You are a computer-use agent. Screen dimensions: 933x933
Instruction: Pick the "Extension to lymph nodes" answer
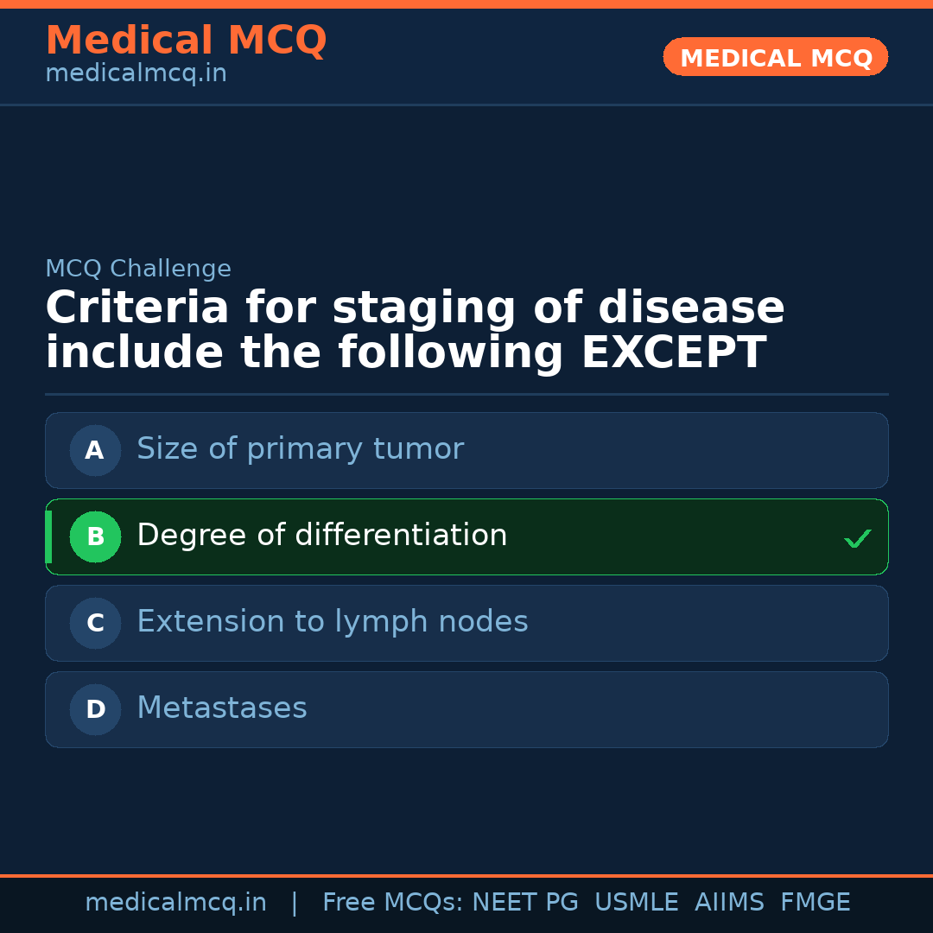(332, 622)
